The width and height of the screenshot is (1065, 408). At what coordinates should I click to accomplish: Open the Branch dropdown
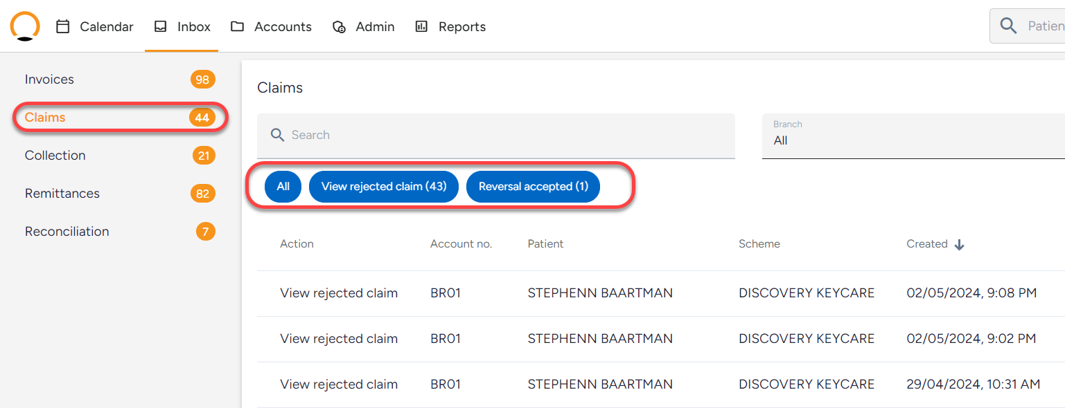pyautogui.click(x=913, y=136)
